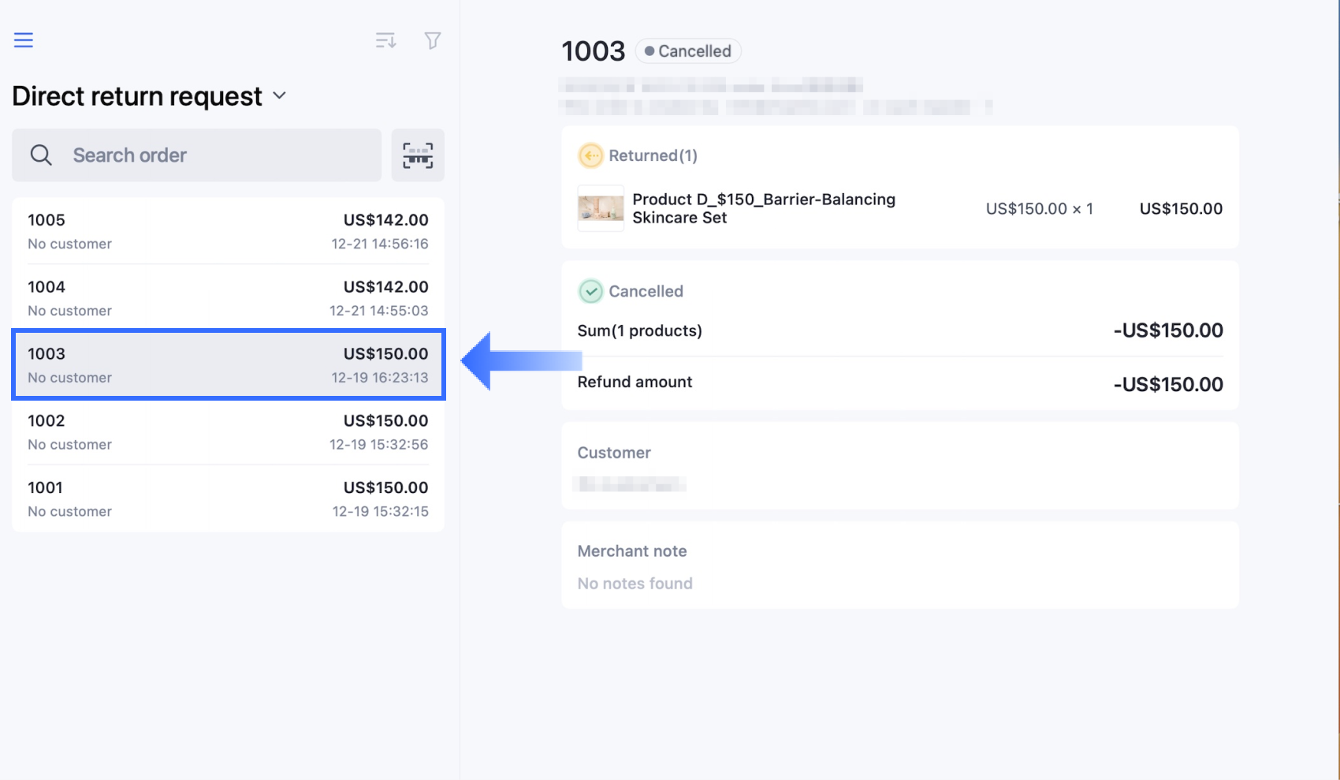This screenshot has width=1340, height=780.
Task: Open order 1004 from the list
Action: click(x=228, y=298)
